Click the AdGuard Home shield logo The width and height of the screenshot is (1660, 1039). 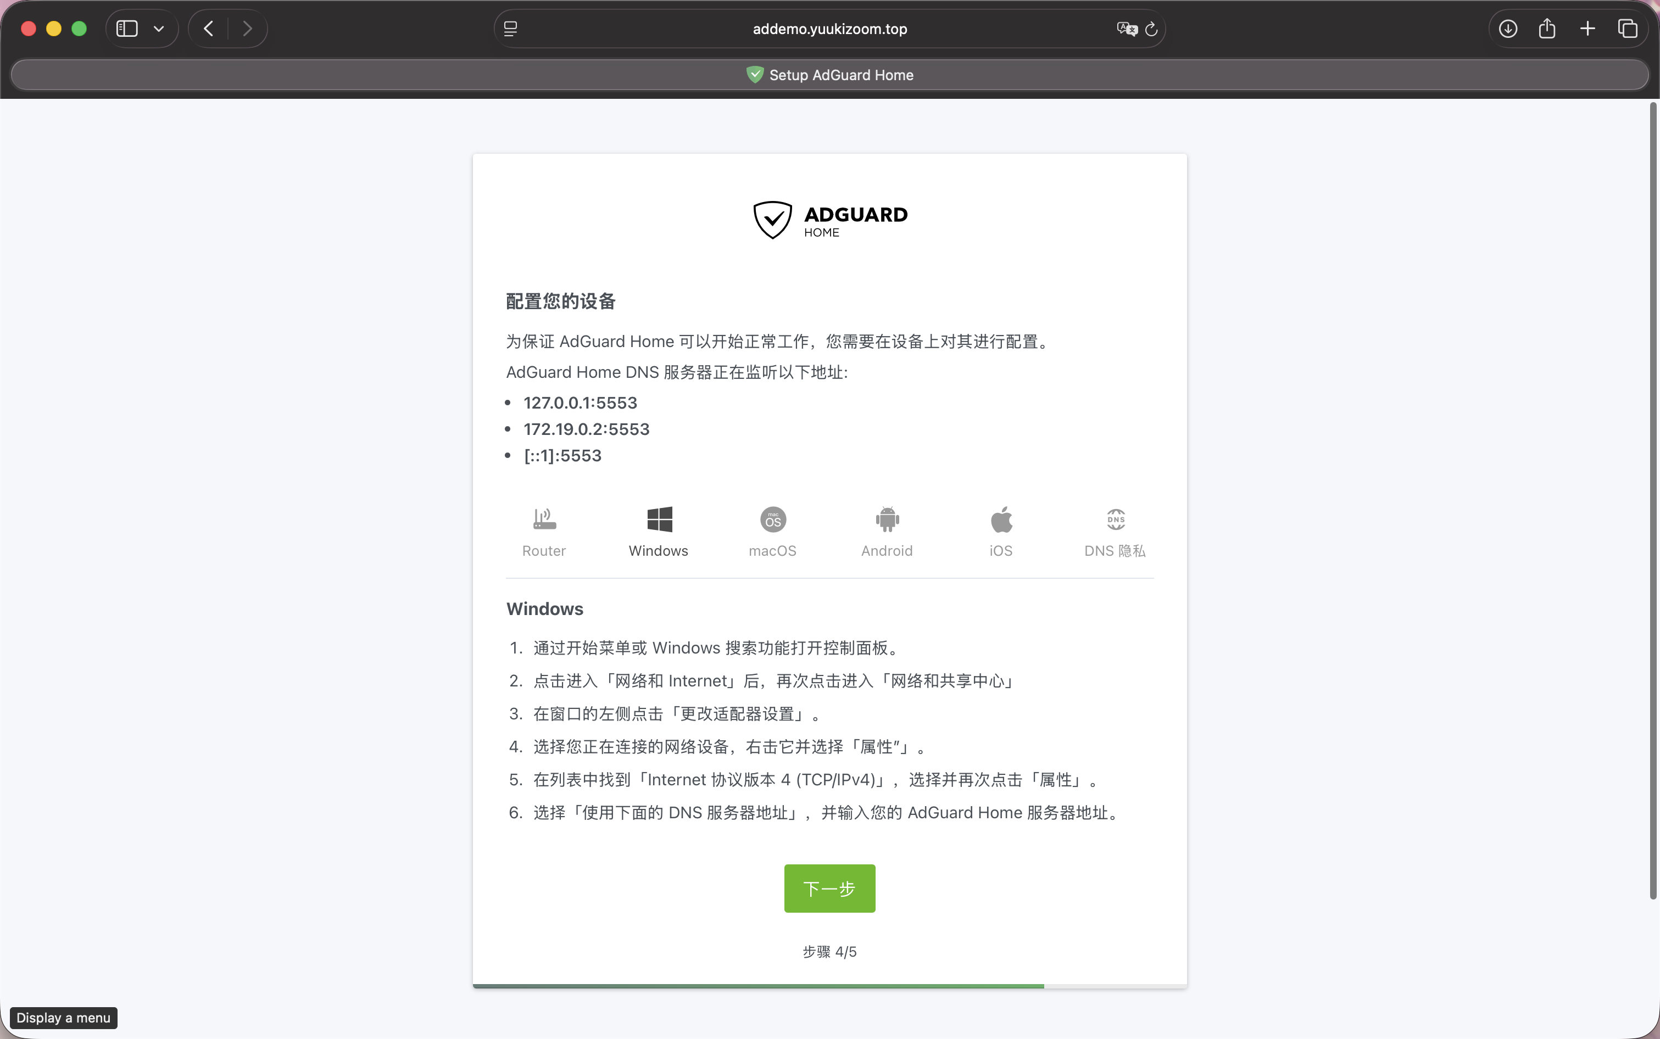point(773,220)
